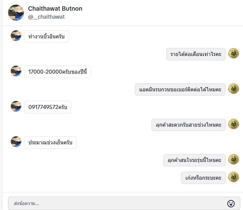Image resolution: width=243 pixels, height=210 pixels.
Task: Click the ส่งข้อความ message input field
Action: (117, 203)
